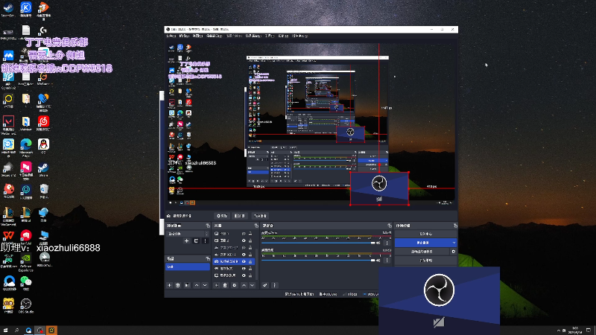The height and width of the screenshot is (335, 596).
Task: Pop out the Sources dock
Action: (x=256, y=226)
